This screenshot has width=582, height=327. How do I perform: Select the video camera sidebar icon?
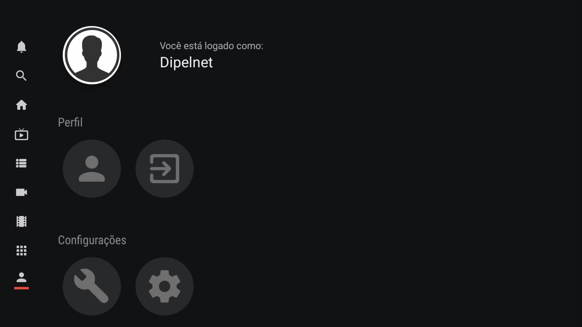coord(21,192)
